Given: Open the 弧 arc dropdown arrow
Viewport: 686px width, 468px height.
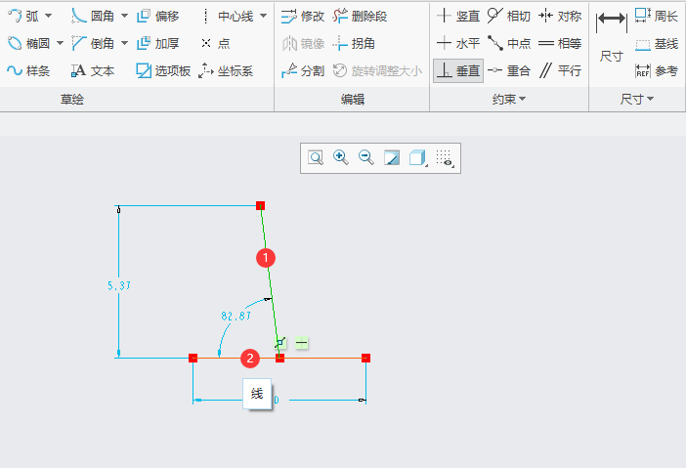Looking at the screenshot, I should point(49,17).
